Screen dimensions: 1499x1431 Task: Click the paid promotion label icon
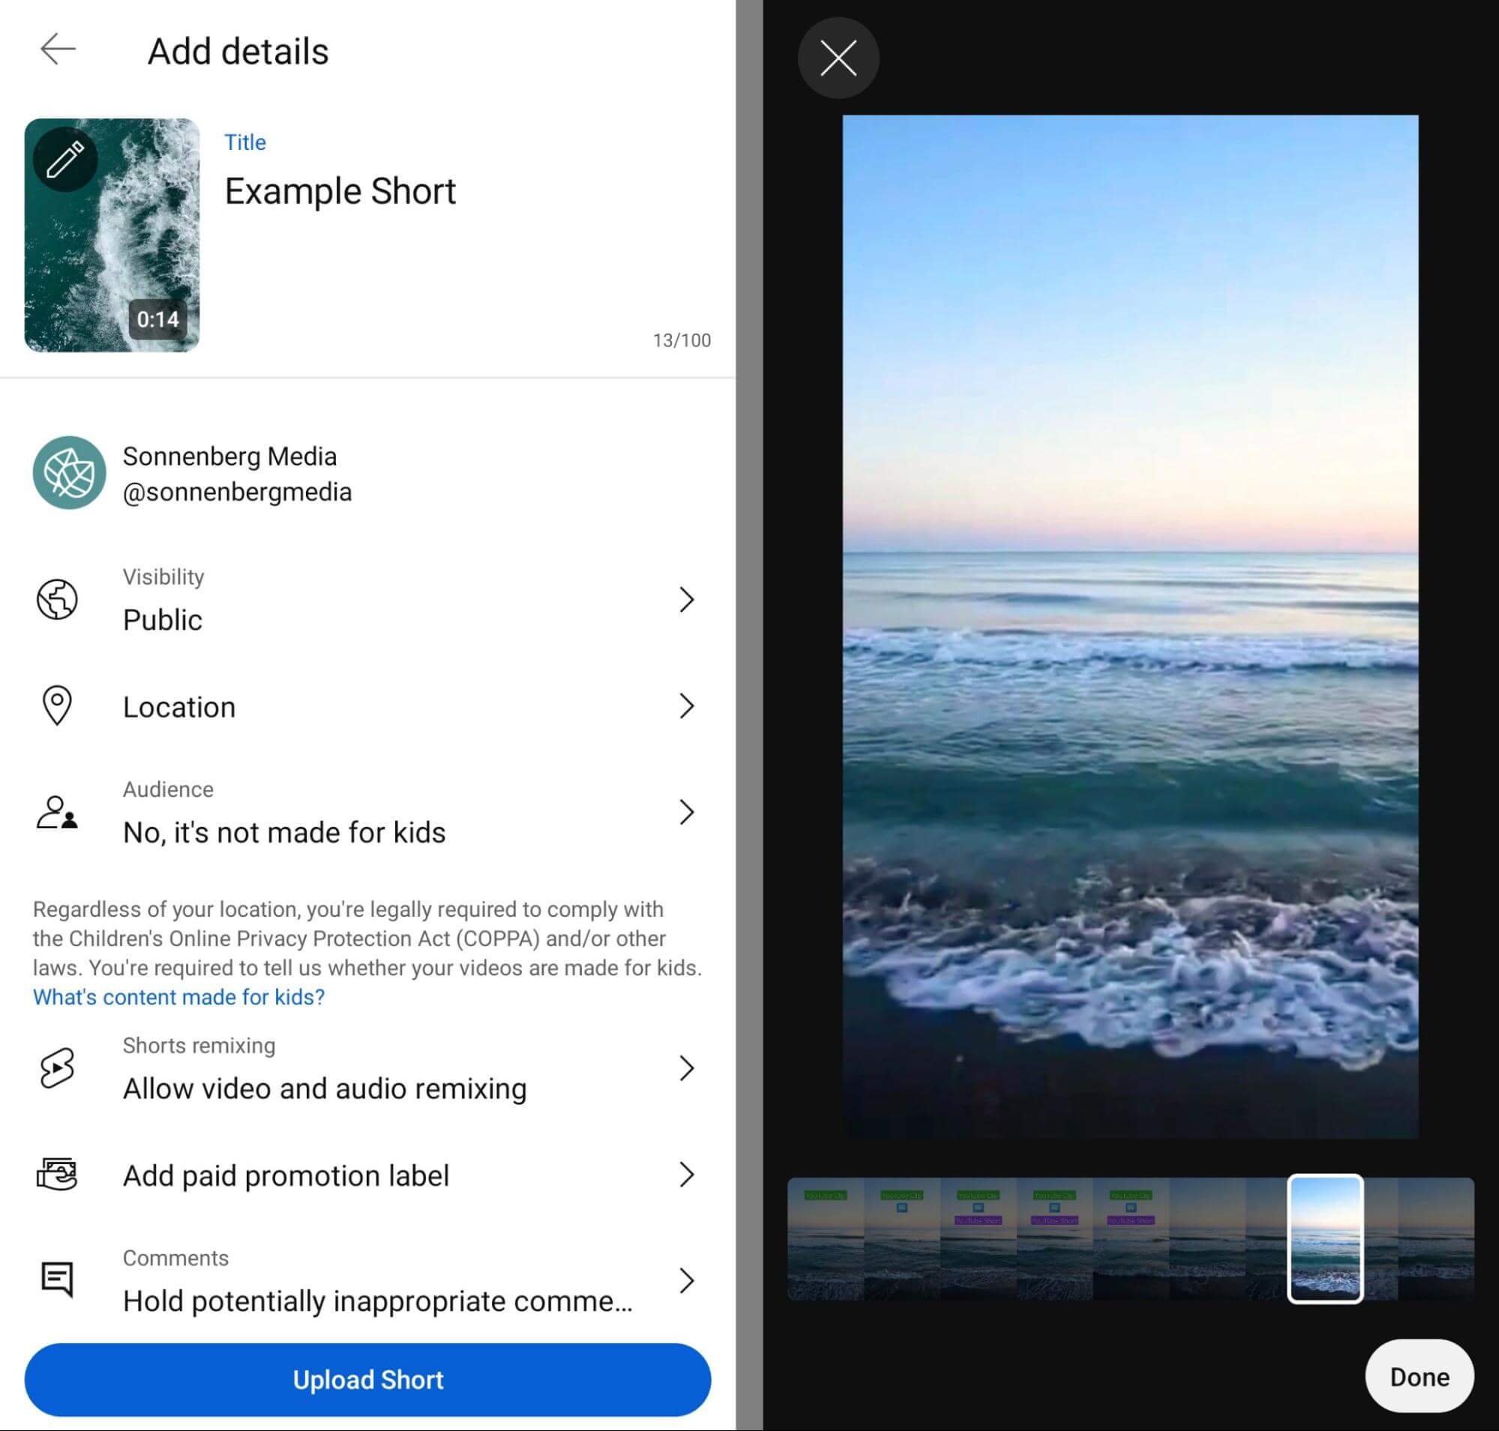point(56,1175)
